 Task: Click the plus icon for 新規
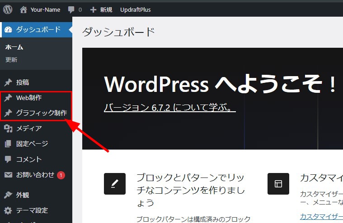tap(93, 9)
